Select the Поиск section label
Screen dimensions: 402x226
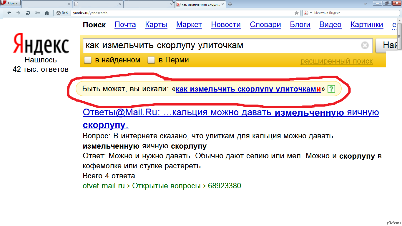[94, 25]
